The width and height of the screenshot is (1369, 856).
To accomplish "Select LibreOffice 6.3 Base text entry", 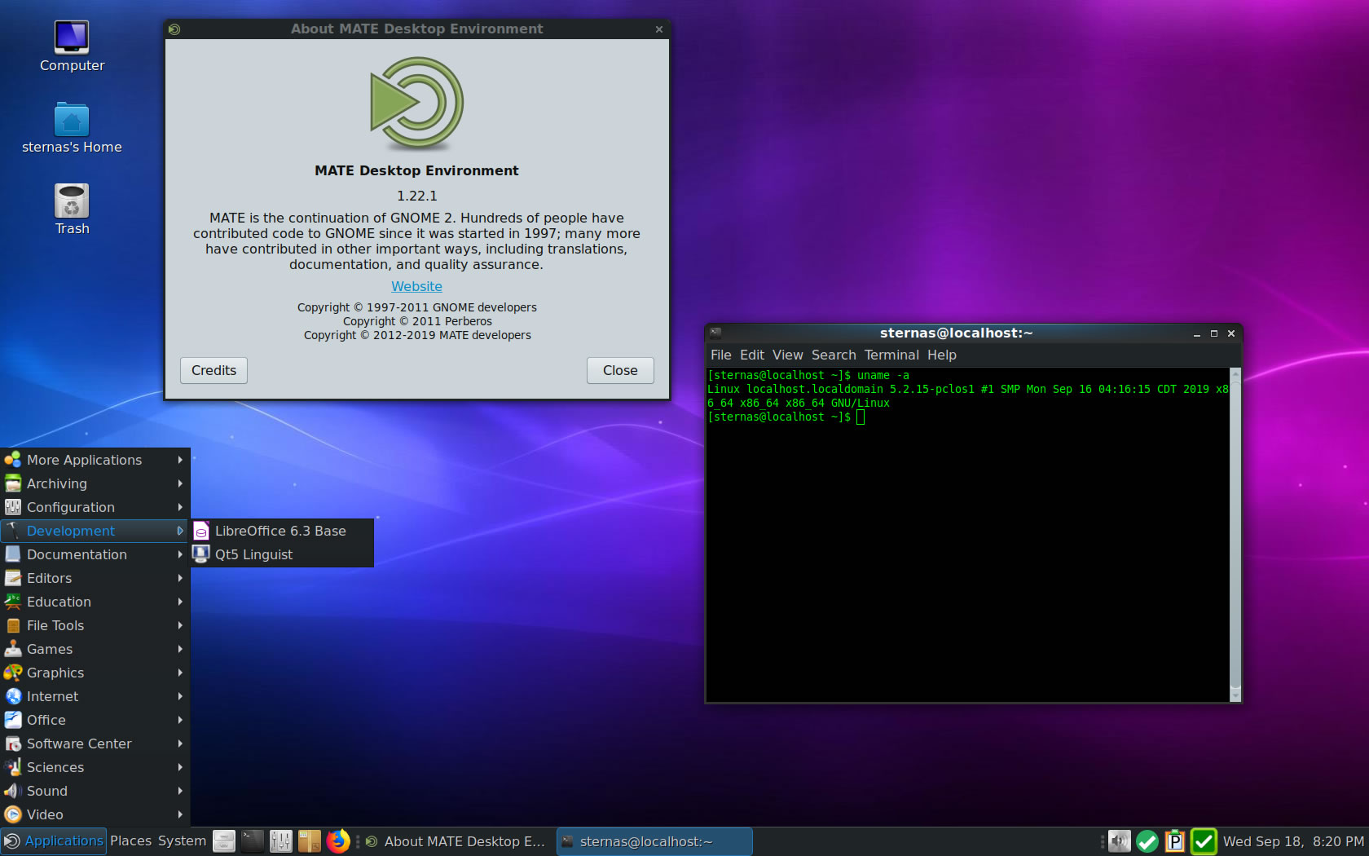I will click(x=280, y=531).
